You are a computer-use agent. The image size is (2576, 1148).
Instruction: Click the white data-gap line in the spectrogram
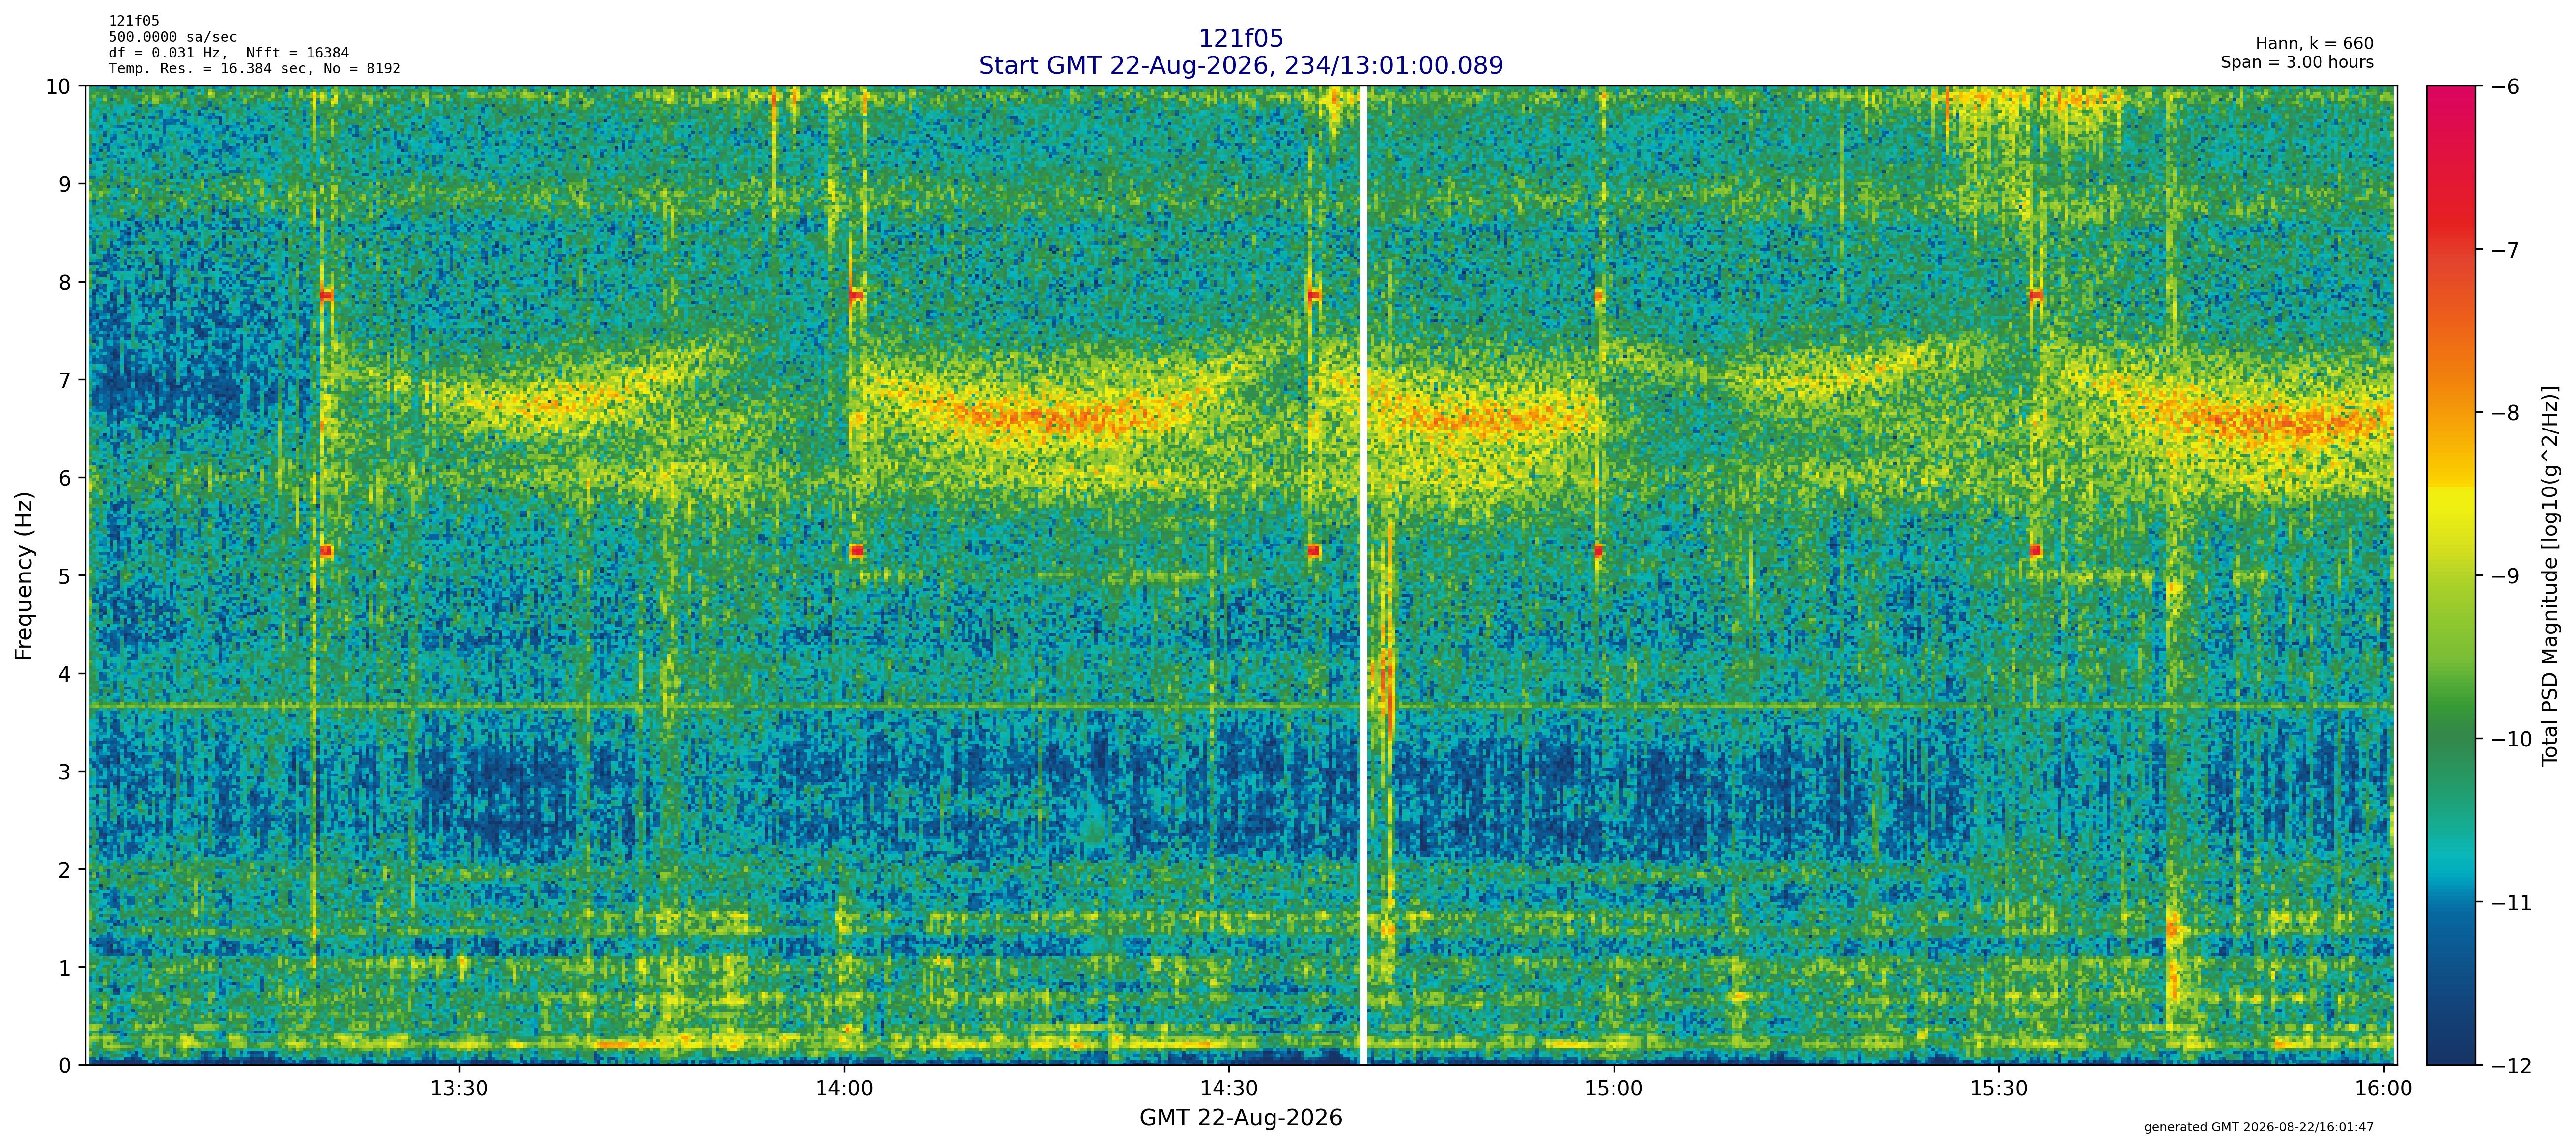[1363, 575]
